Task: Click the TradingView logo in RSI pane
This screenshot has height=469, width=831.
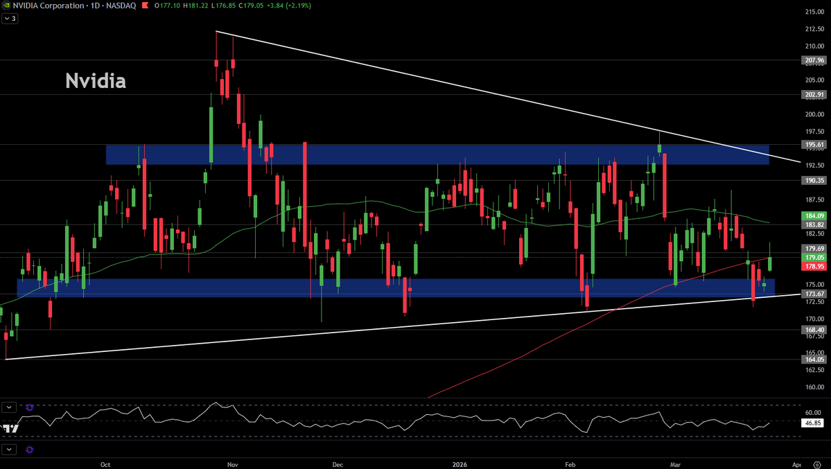Action: coord(10,428)
